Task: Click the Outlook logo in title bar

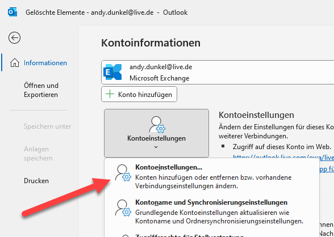Action: coord(12,12)
